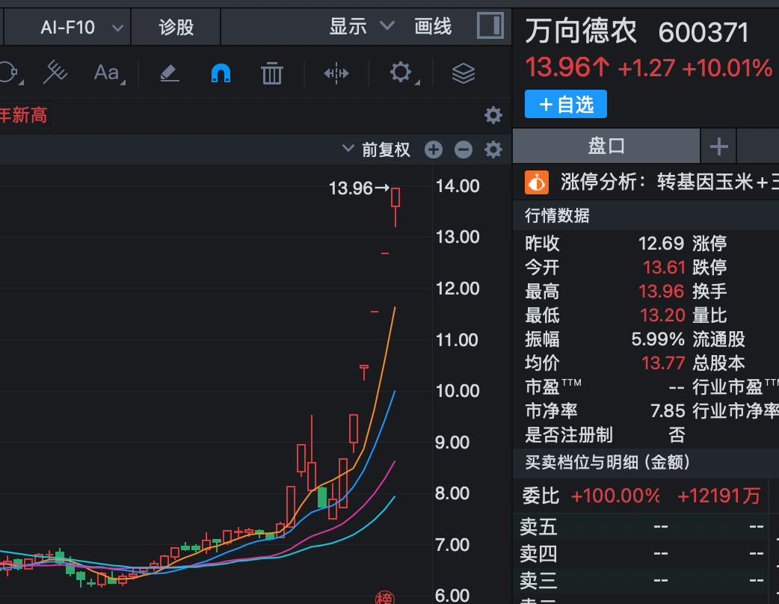Click the 卖四 order row
This screenshot has width=779, height=604.
coord(641,553)
